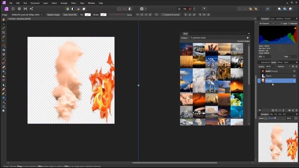This screenshot has height=168, width=299.
Task: Apply Auto Contrast half-circle icon
Action: [x=73, y=9]
